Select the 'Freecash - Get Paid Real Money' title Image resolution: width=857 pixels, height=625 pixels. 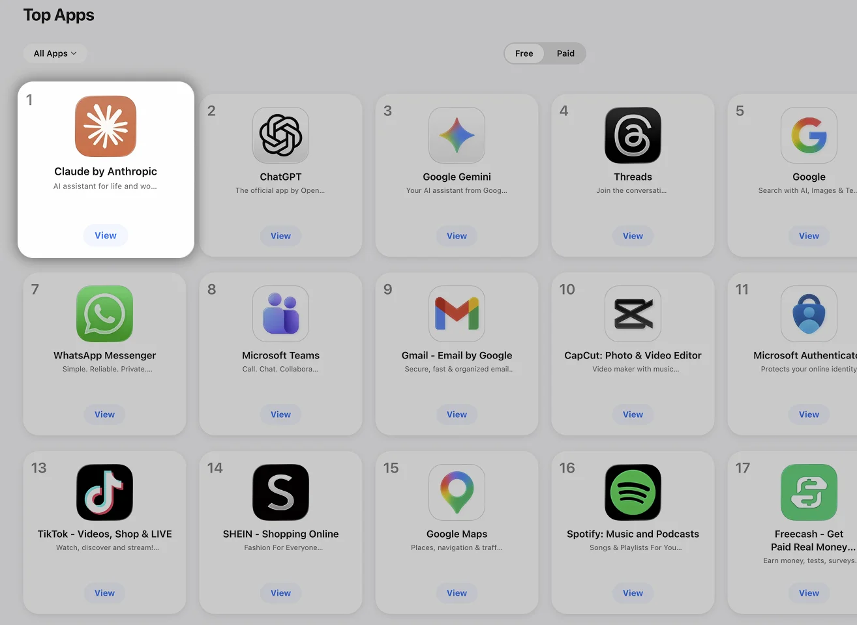[812, 540]
